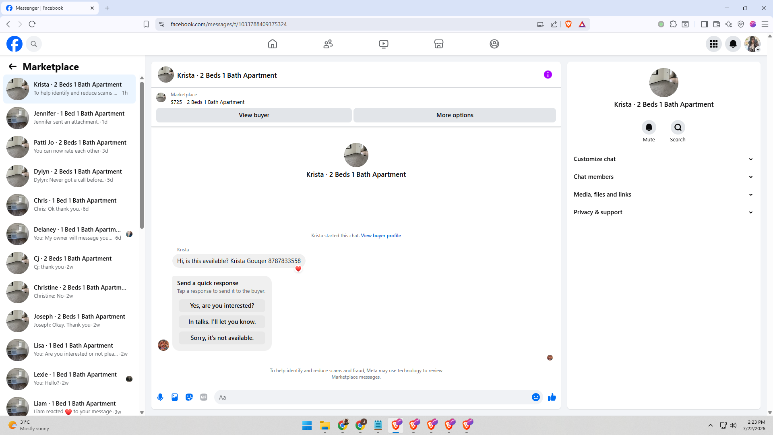Image resolution: width=773 pixels, height=435 pixels.
Task: Open Facebook home logo
Action: coord(14,44)
